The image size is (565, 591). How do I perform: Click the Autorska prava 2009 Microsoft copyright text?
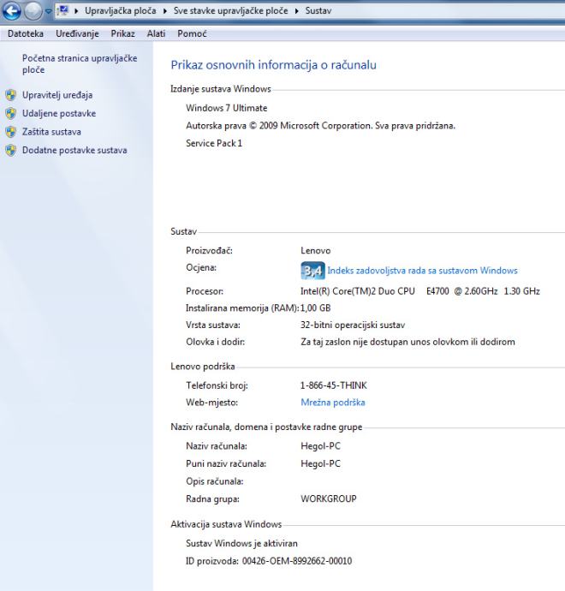(320, 126)
